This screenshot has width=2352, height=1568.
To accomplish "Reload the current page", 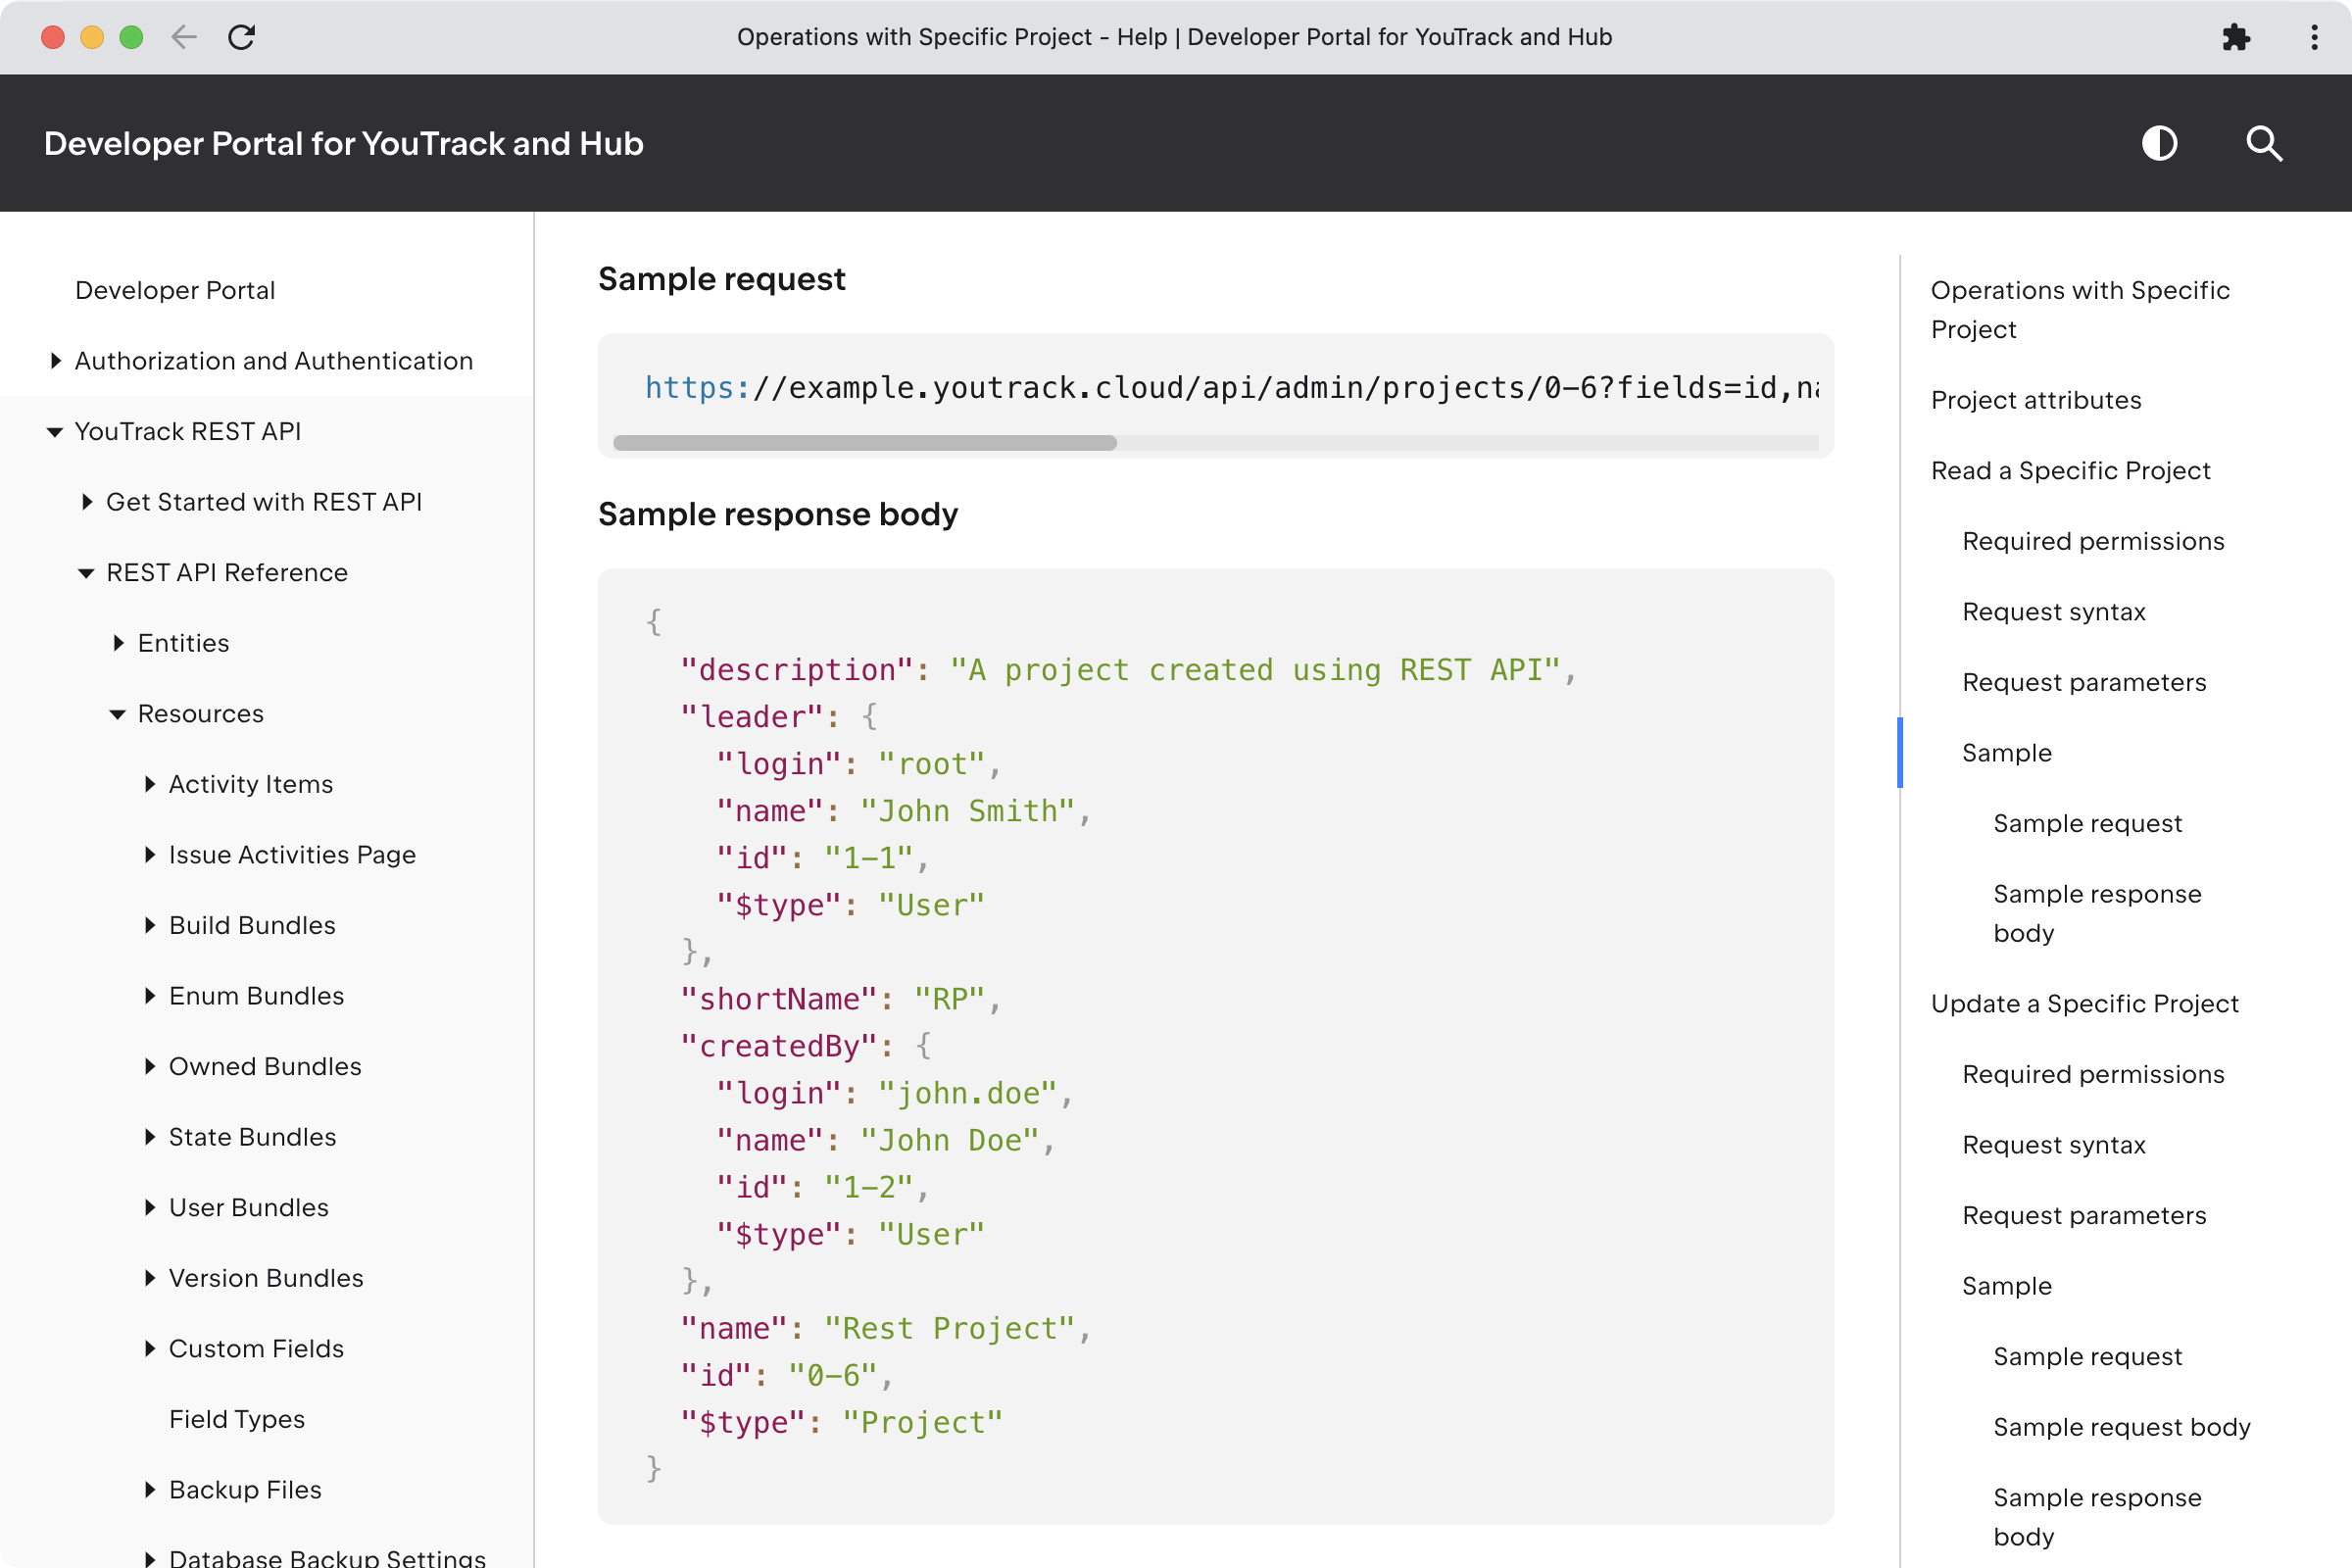I will pyautogui.click(x=242, y=37).
